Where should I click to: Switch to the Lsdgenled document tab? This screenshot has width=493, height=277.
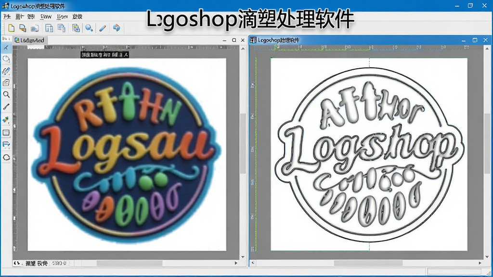click(30, 40)
